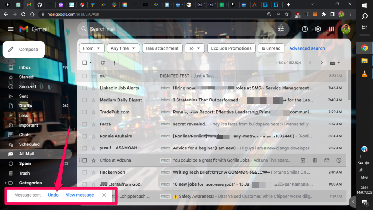Star the Chloe at Adzuna email
This screenshot has width=373, height=210.
(94, 160)
